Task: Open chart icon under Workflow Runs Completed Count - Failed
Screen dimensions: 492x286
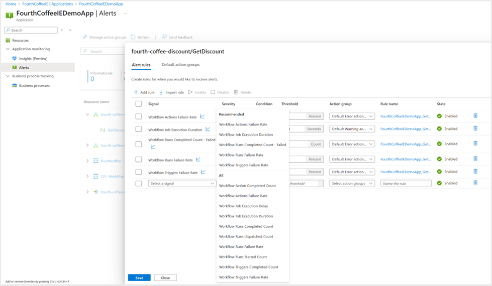Action: 153,147
